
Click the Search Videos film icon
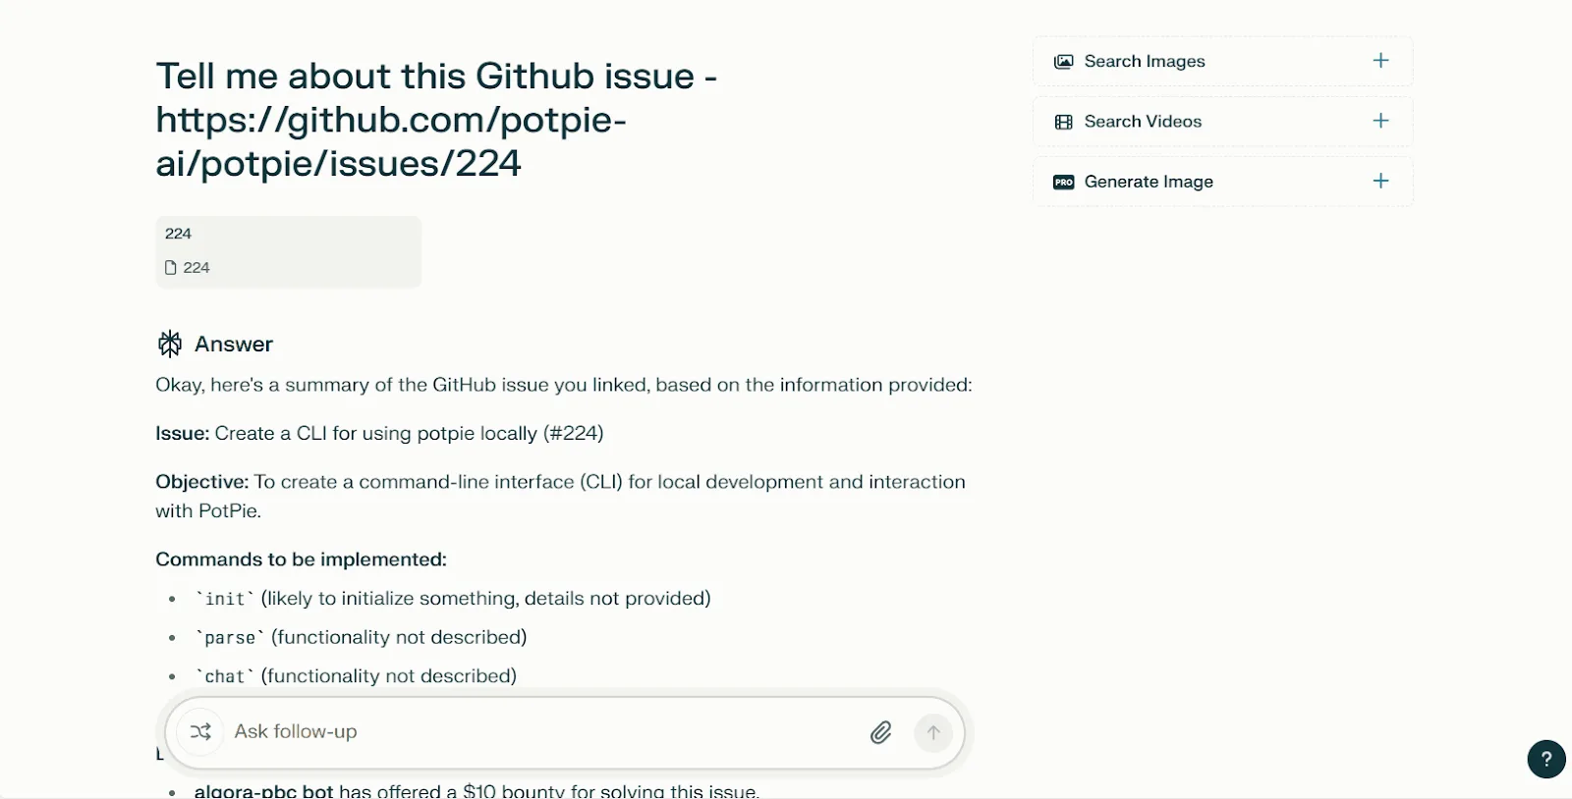click(1063, 122)
